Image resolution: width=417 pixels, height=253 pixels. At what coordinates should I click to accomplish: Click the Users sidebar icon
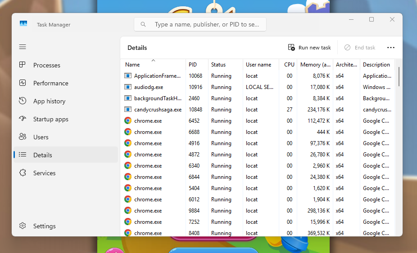point(23,137)
